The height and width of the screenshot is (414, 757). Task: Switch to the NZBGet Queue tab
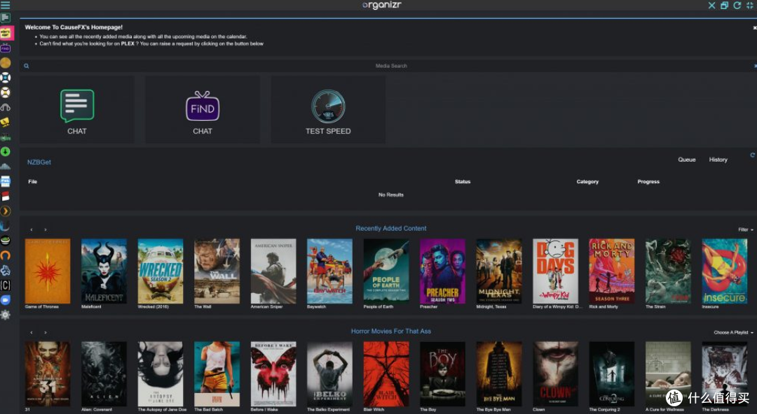click(x=686, y=159)
